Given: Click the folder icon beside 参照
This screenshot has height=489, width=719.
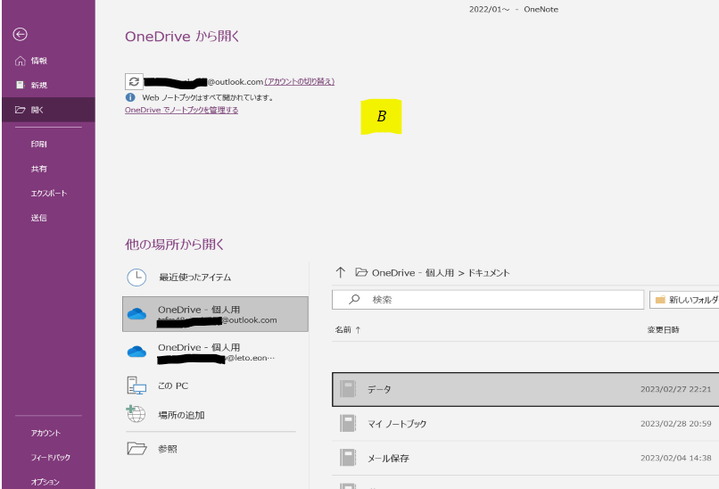Looking at the screenshot, I should point(136,448).
